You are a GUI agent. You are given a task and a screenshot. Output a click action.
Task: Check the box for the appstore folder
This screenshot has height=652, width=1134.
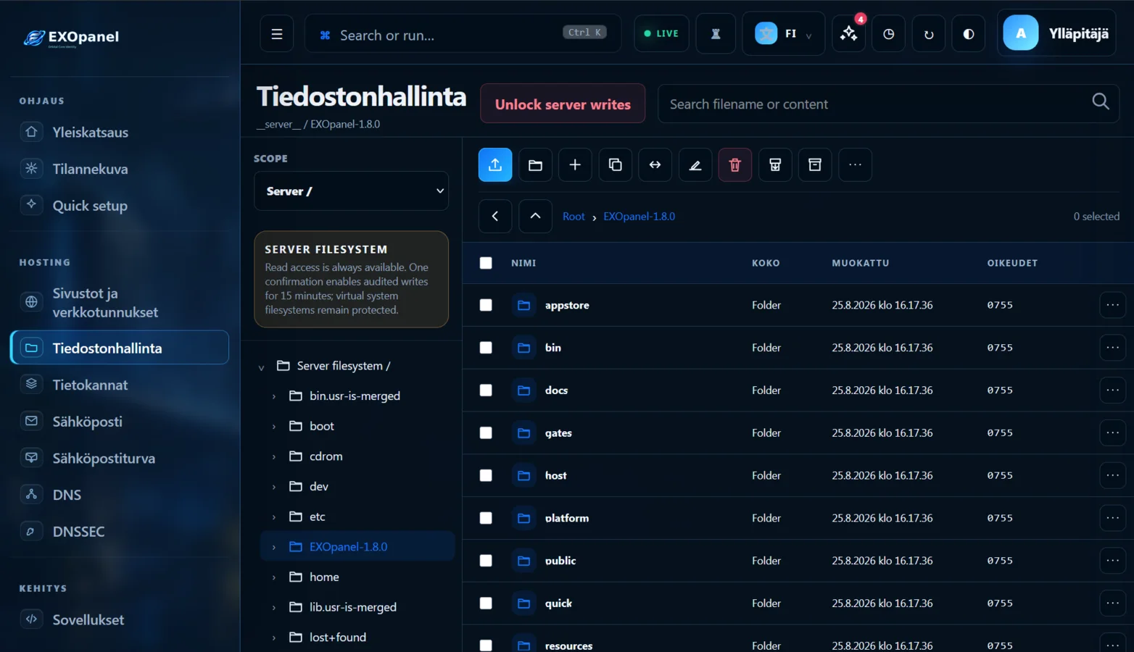coord(486,305)
